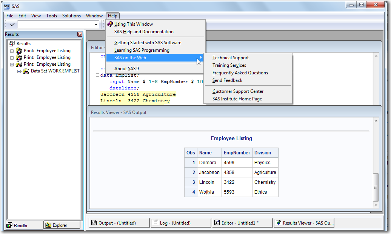
Task: Expand the first Print: Employee Listing node
Action: click(12, 51)
